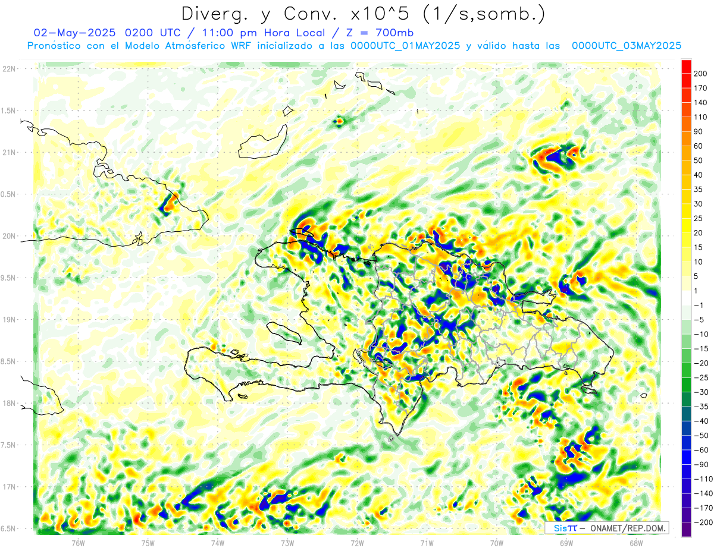Image resolution: width=714 pixels, height=551 pixels.
Task: Click the colorbar value '170'
Action: click(700, 88)
